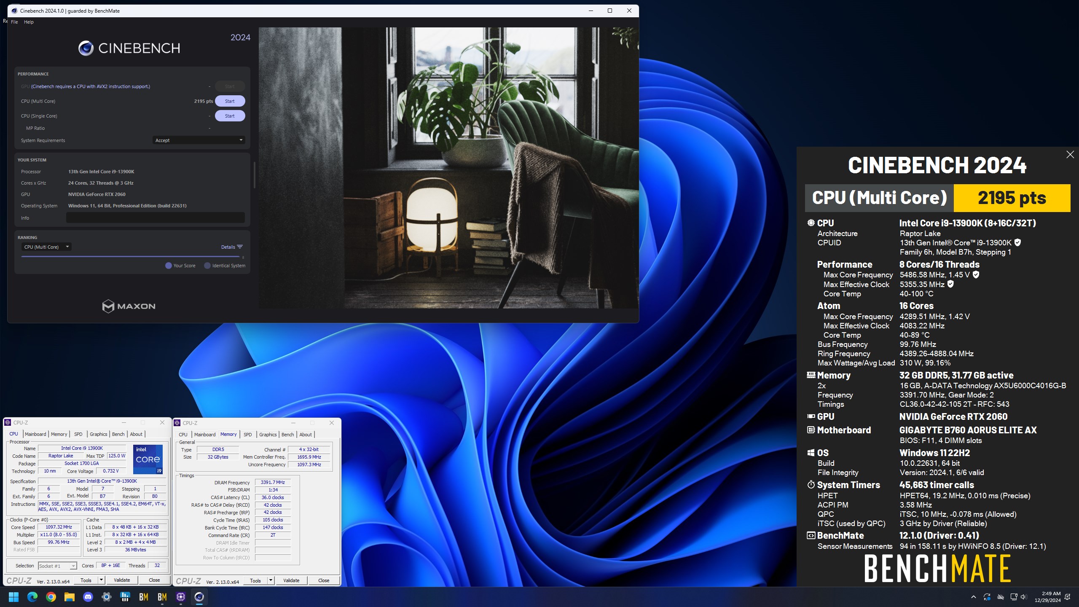Click the ranking score bar in Cinebench
The height and width of the screenshot is (607, 1079).
pyautogui.click(x=130, y=256)
